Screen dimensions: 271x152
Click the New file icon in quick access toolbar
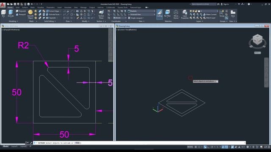(x=8, y=4)
